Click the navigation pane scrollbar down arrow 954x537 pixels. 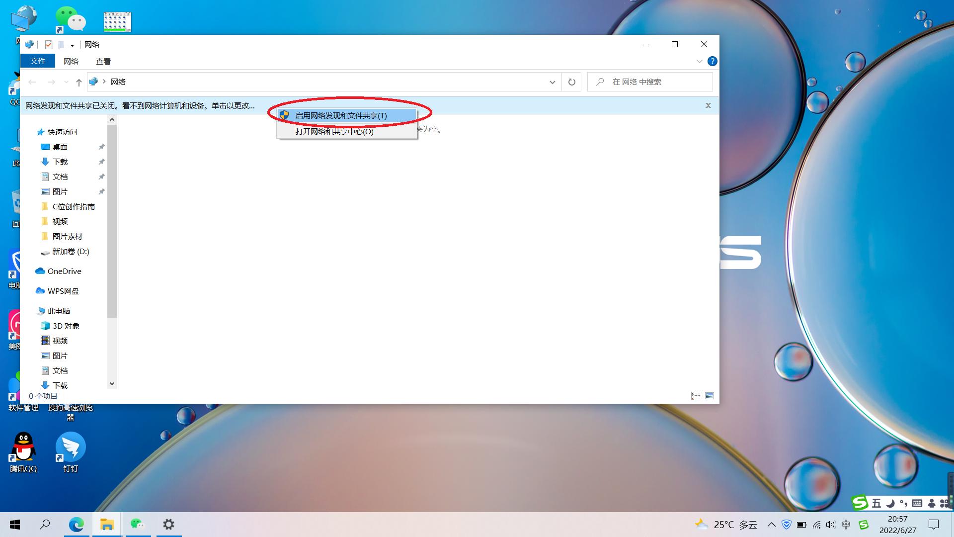click(112, 383)
